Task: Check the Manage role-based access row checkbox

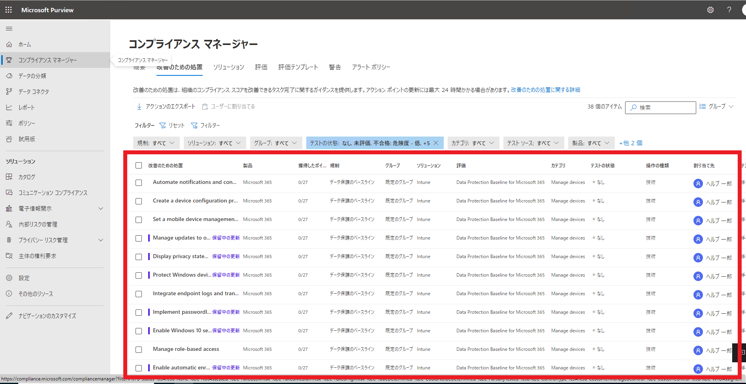Action: [139, 350]
